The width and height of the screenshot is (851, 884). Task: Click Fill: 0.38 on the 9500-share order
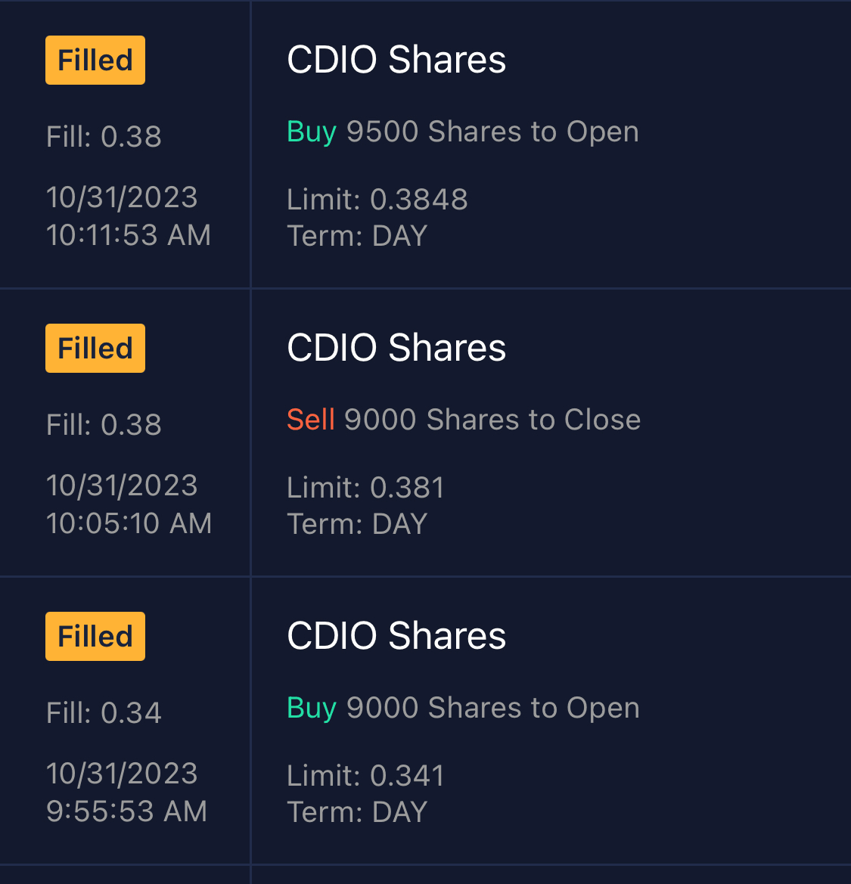pos(104,137)
